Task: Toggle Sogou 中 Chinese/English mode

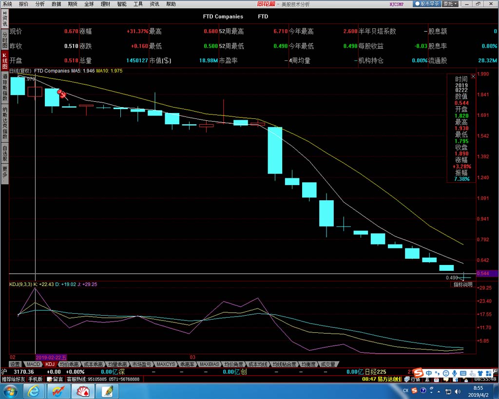Action: [x=429, y=373]
